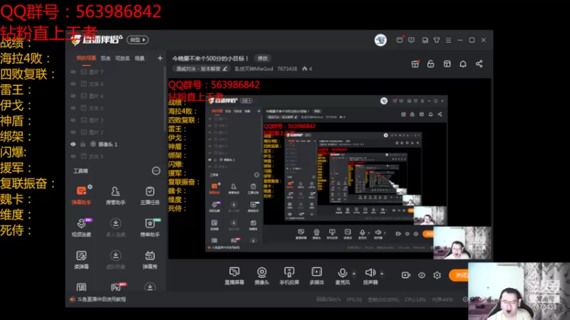Add a 直播屏幕 screen source
Screen dimensions: 570x320
click(x=234, y=276)
